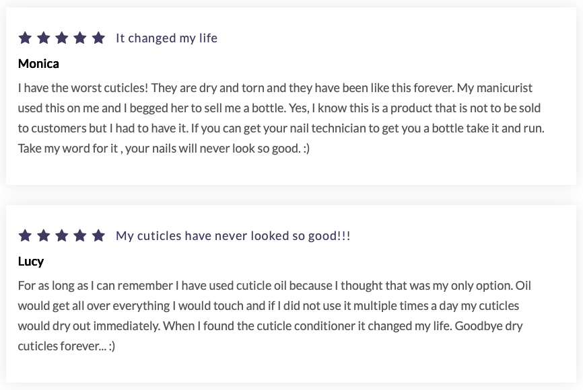Viewport: 583px width, 390px height.
Task: Click fourth star in Lucy's review rating
Action: [x=80, y=235]
